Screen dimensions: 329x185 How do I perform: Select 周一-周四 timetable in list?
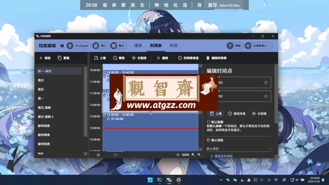click(x=59, y=71)
